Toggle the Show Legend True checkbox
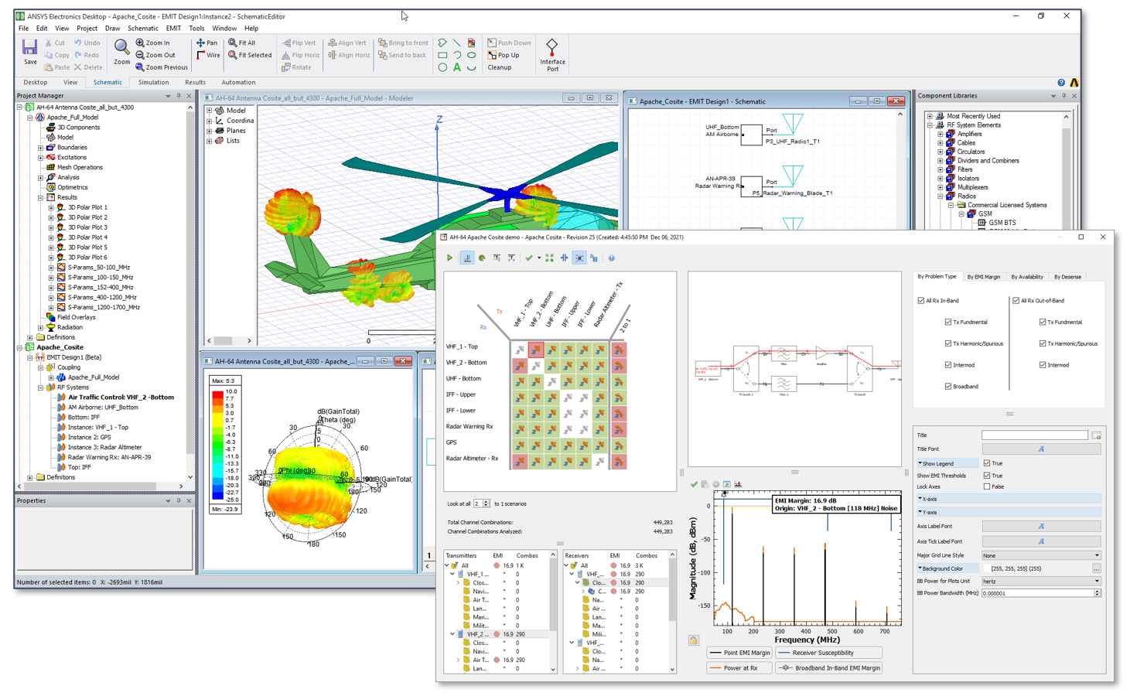Viewport: 1130px width, 696px height. click(x=987, y=463)
